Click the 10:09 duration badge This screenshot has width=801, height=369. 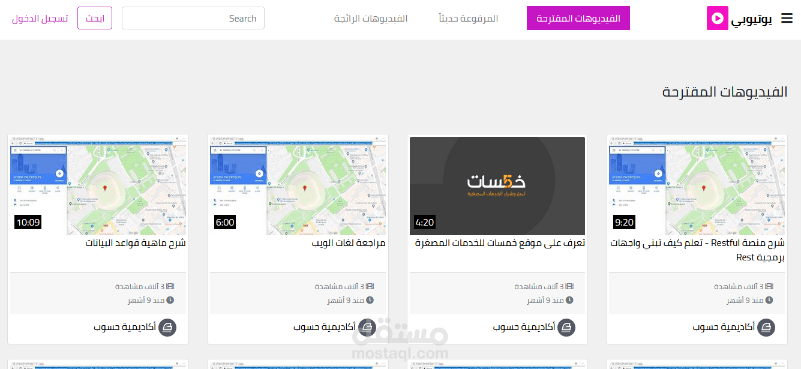(28, 222)
